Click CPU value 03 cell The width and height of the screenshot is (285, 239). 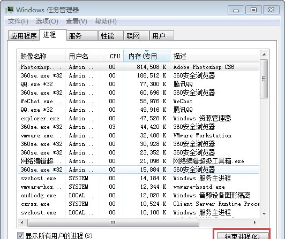(x=112, y=127)
